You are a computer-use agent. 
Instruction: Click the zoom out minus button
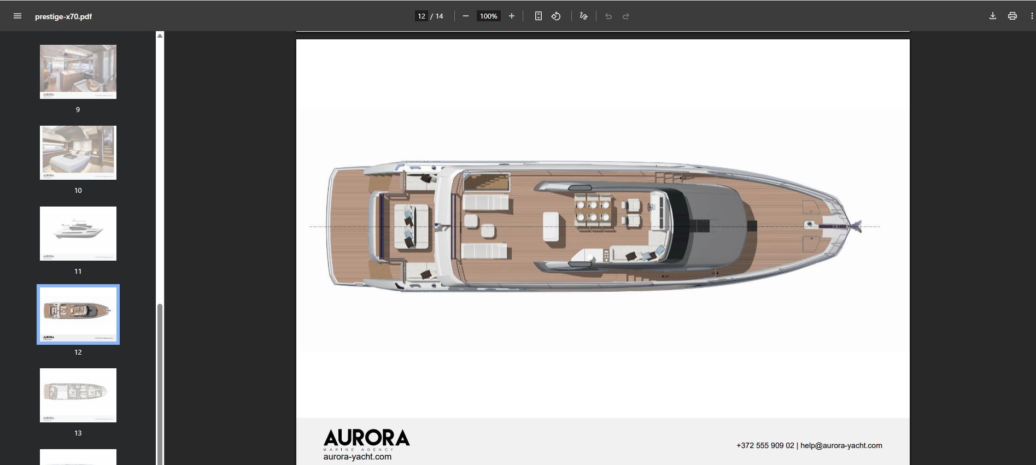466,16
